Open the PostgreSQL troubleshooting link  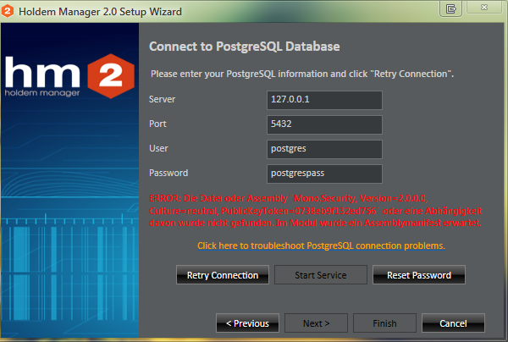321,245
